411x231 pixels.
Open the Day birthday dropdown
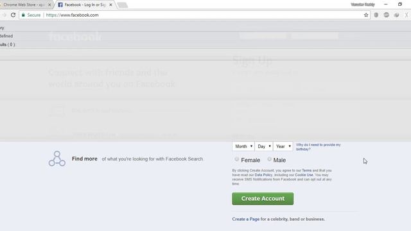tap(264, 146)
